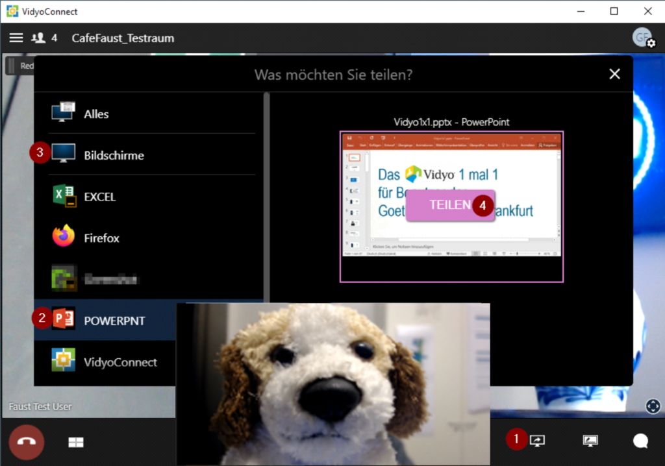Click the Vidyo1x1.pptx - PowerPoint title

(x=452, y=122)
